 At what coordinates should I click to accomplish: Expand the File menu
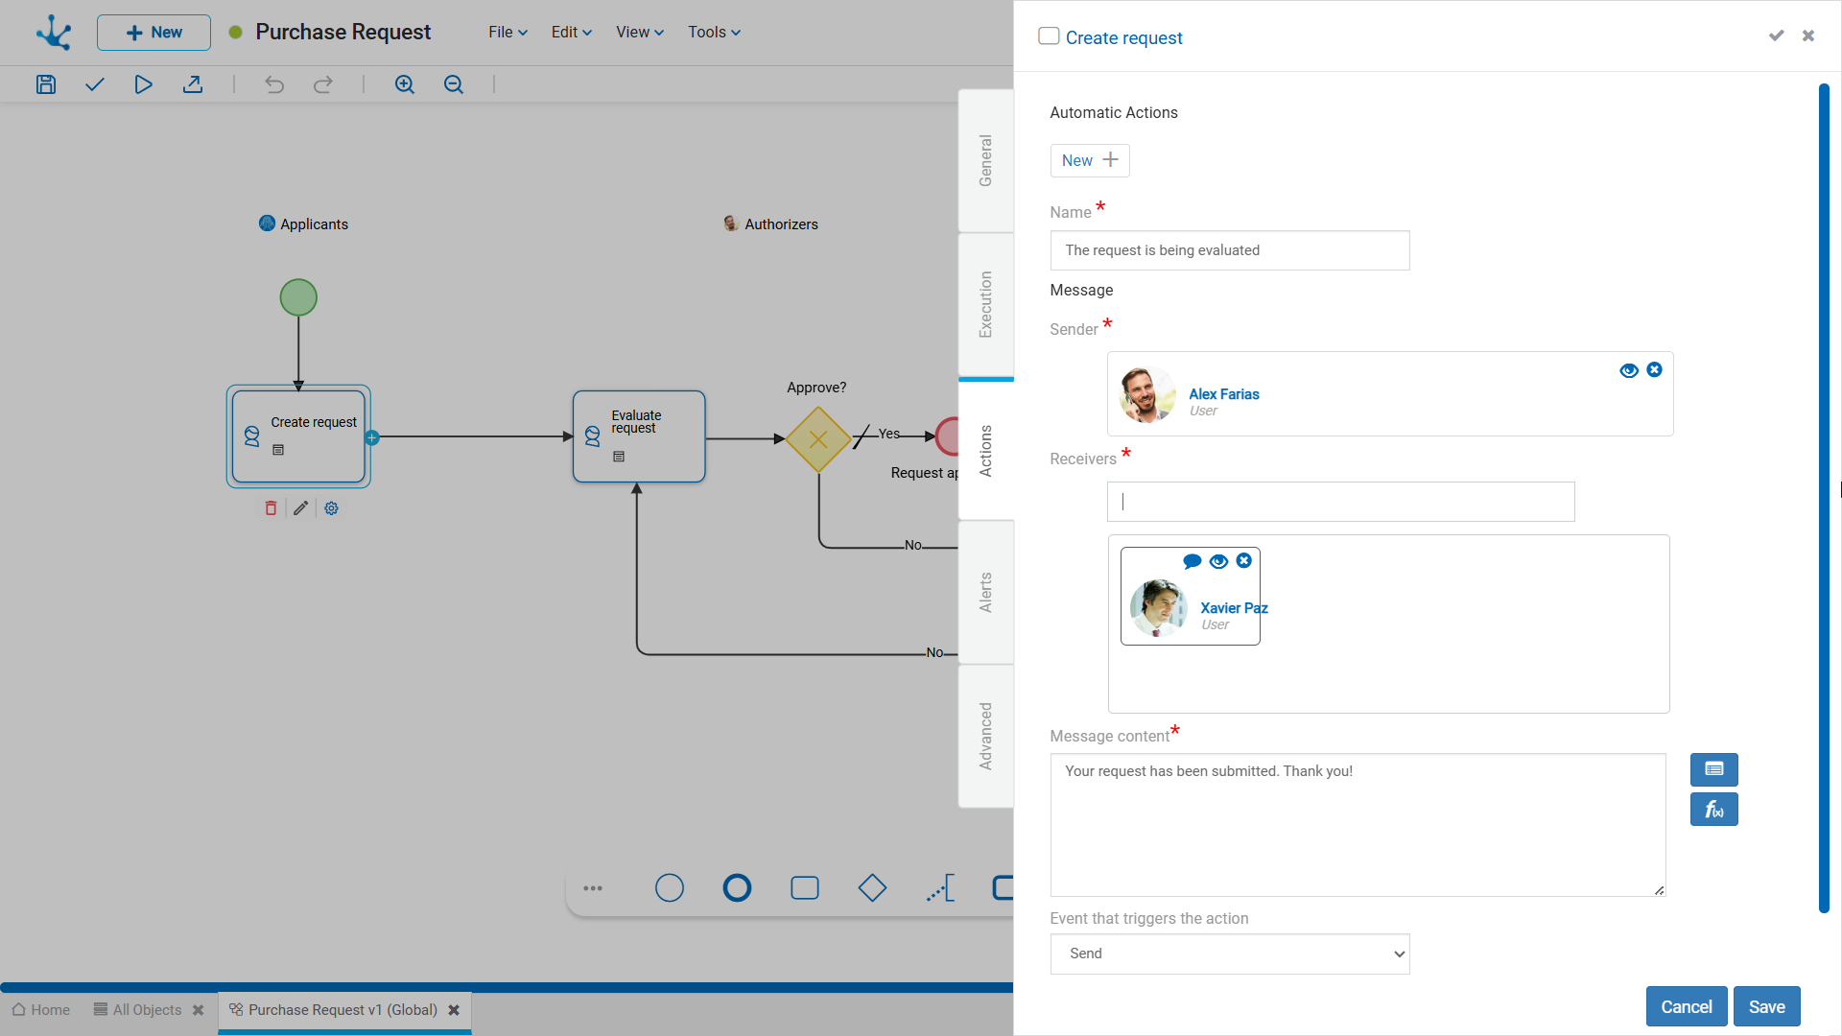(508, 32)
